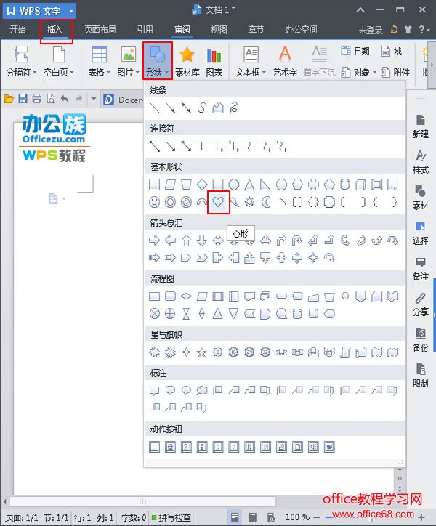Select the isosceles triangle basic shape
The image size is (436, 526).
coord(249,184)
